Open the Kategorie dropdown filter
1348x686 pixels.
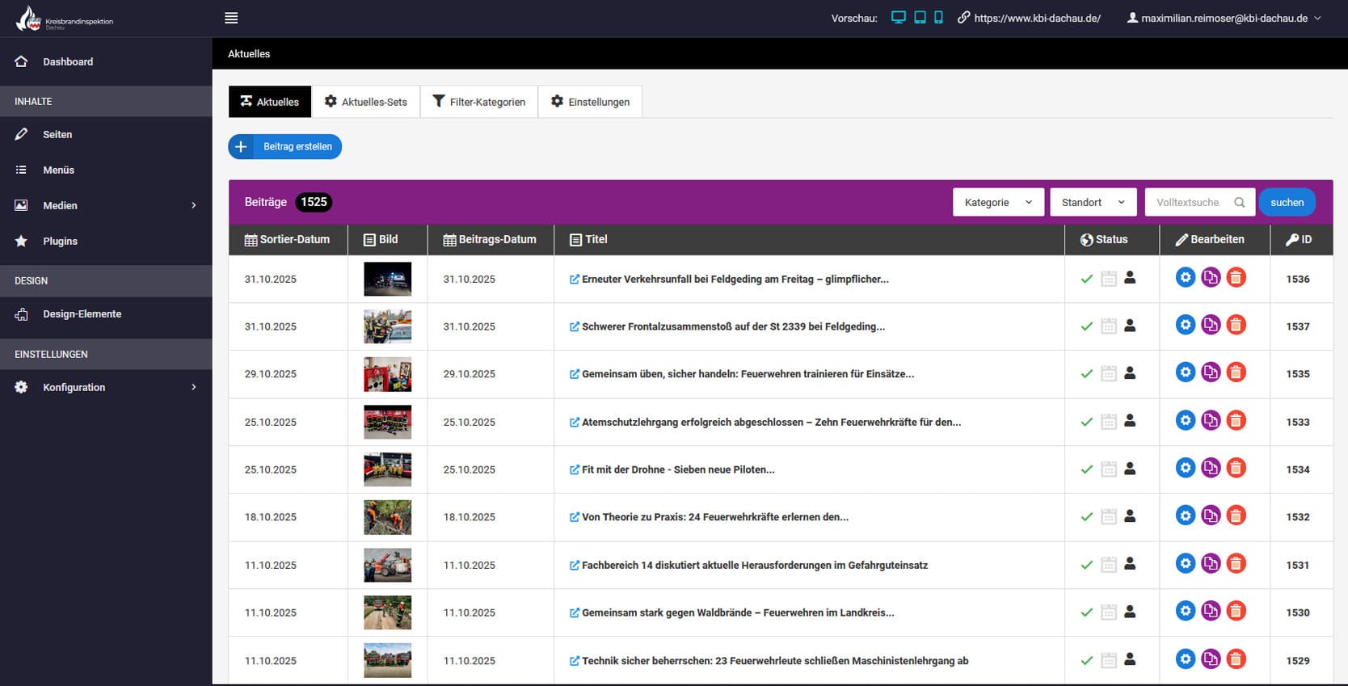click(998, 202)
